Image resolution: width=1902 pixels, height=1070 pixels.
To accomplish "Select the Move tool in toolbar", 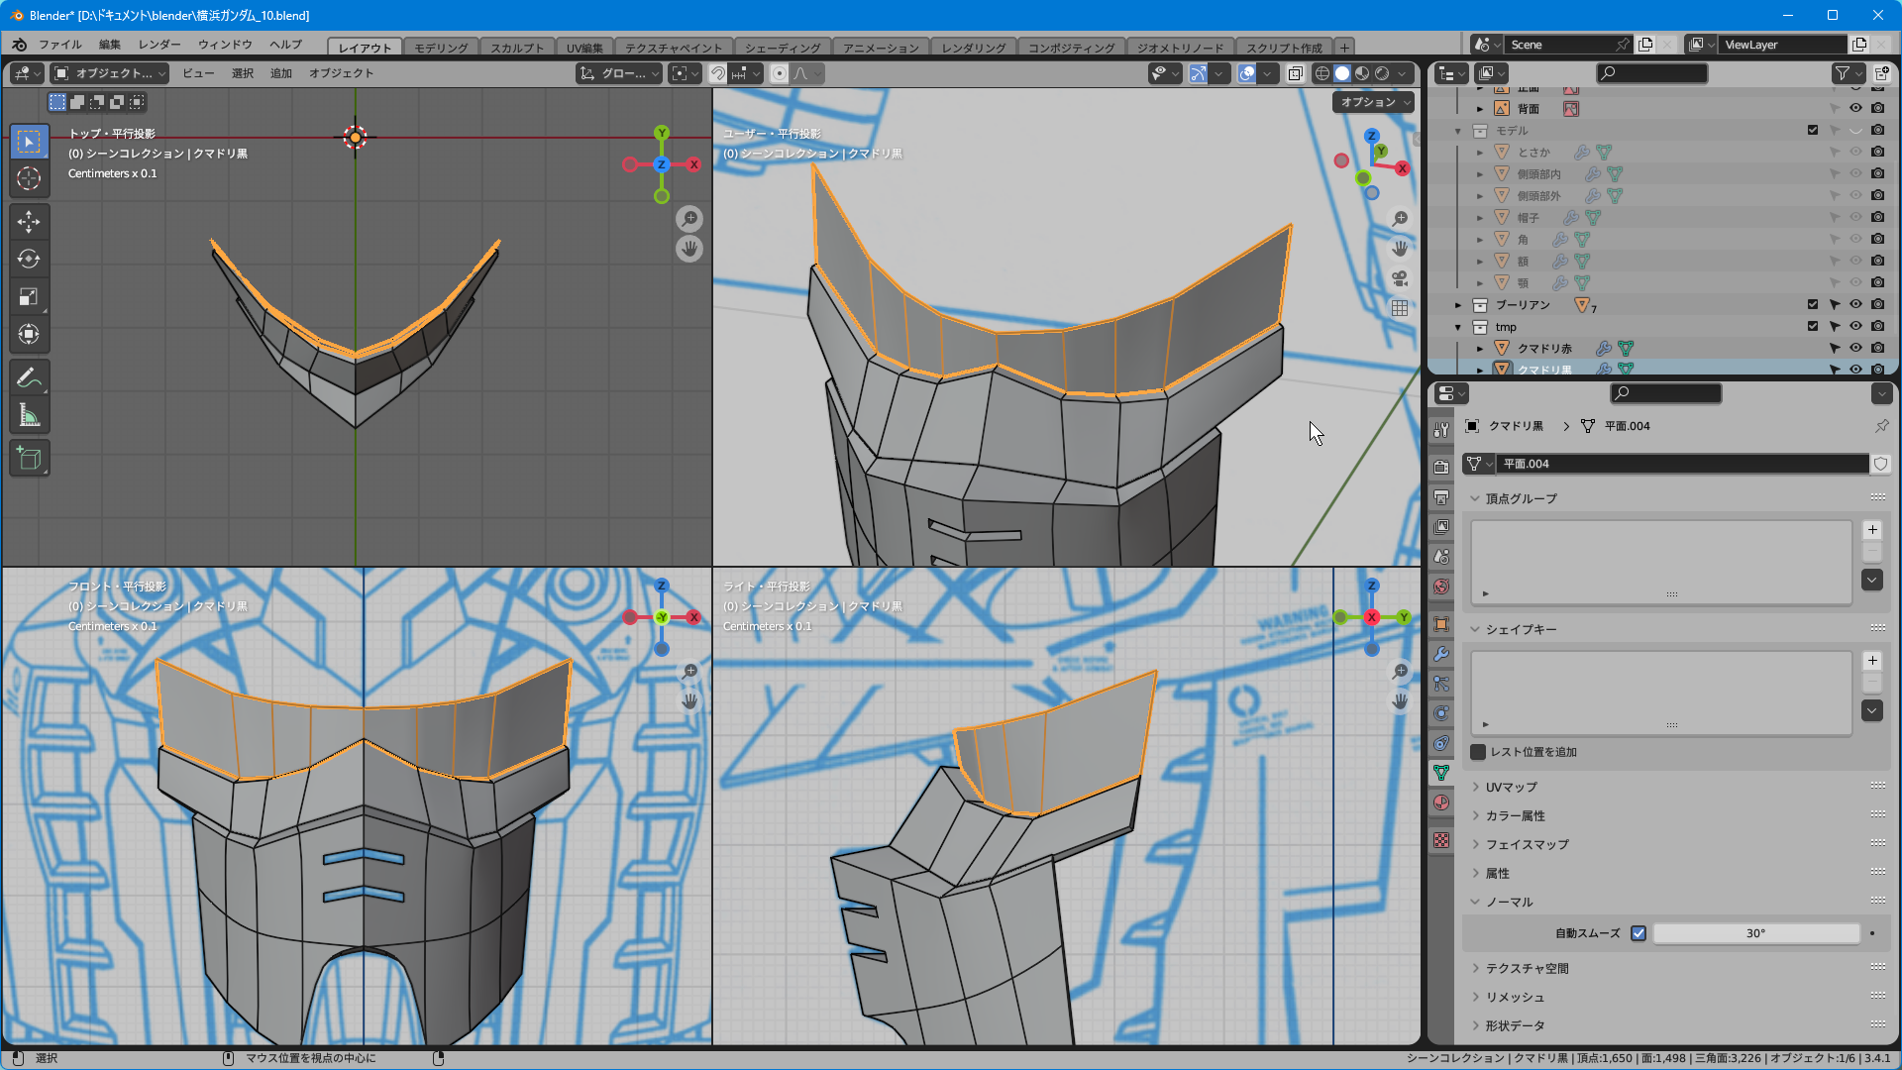I will [x=29, y=221].
